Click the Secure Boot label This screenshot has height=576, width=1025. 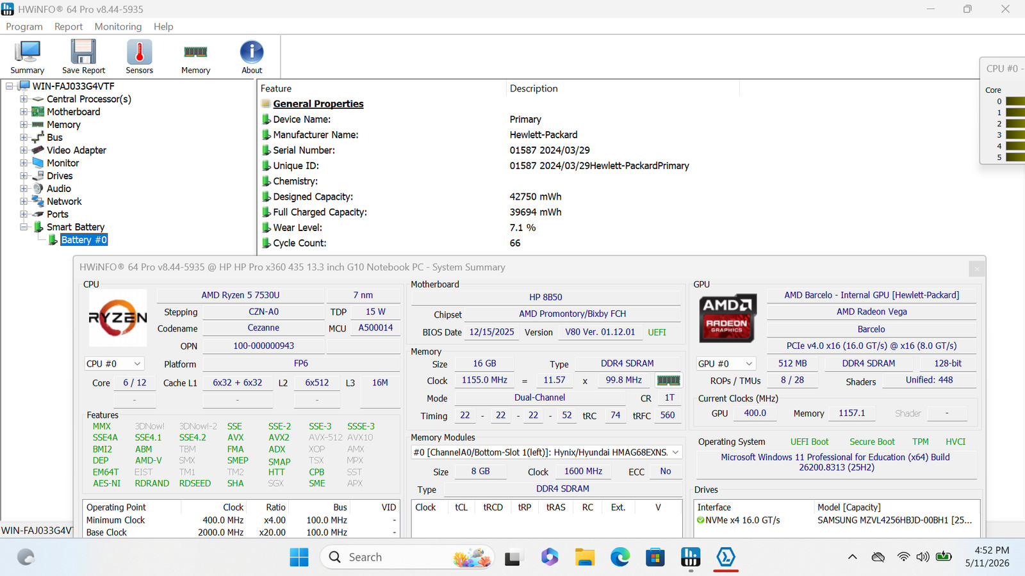click(872, 442)
